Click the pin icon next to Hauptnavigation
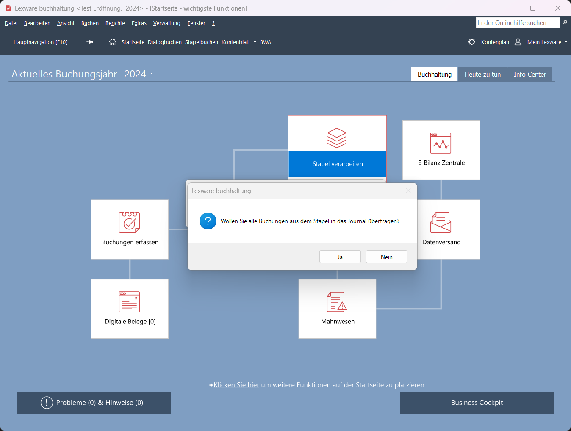The image size is (571, 431). (90, 42)
